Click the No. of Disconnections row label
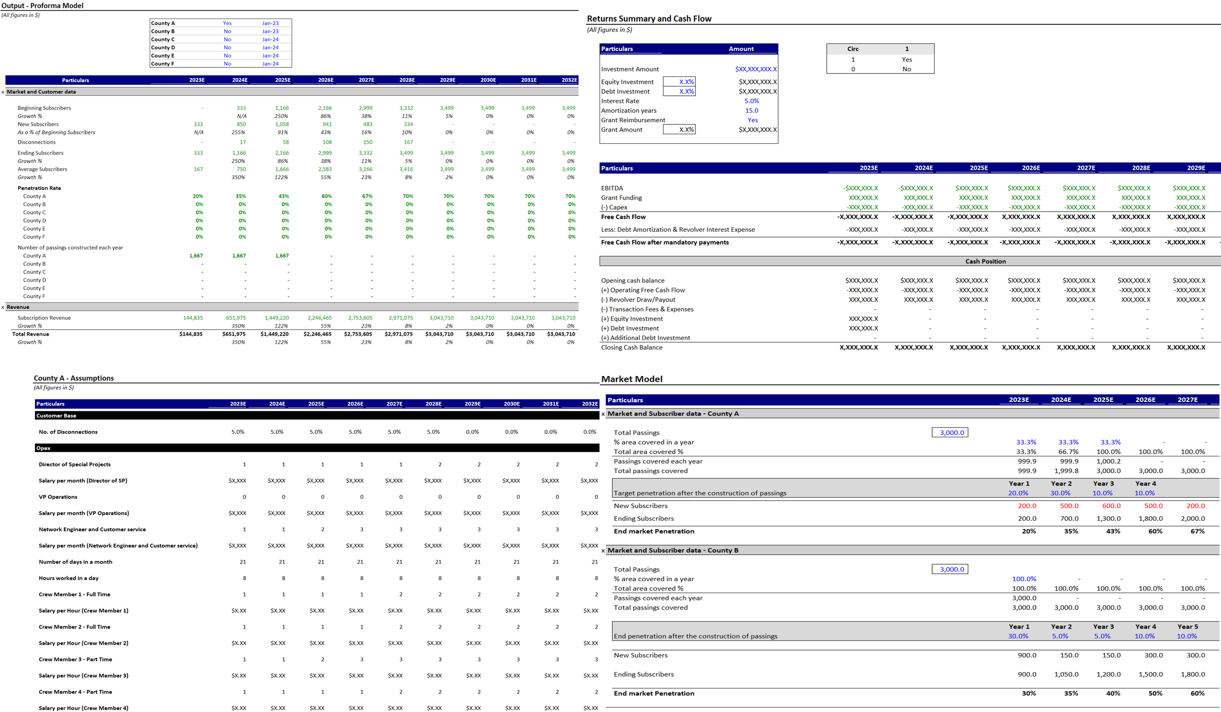The width and height of the screenshot is (1221, 712). pyautogui.click(x=68, y=432)
